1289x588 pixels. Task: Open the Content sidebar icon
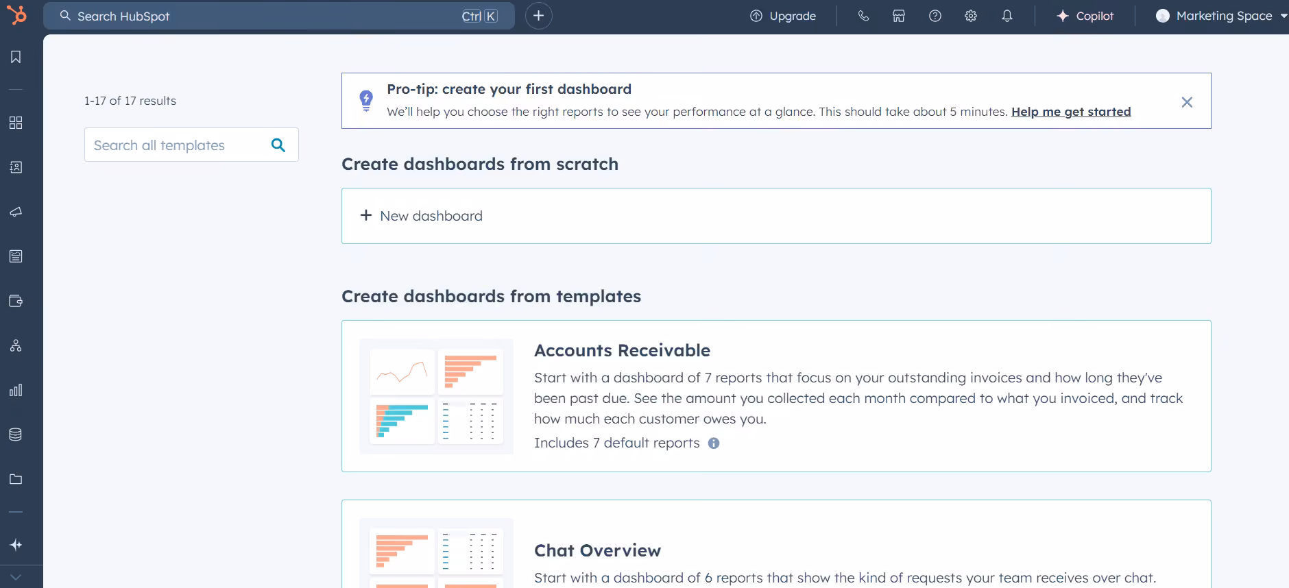(x=16, y=256)
